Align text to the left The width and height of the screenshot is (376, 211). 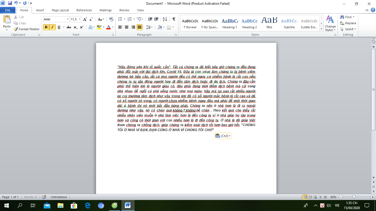click(120, 27)
